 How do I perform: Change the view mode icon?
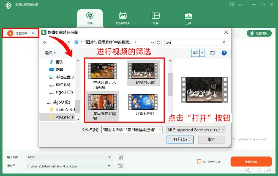click(195, 53)
